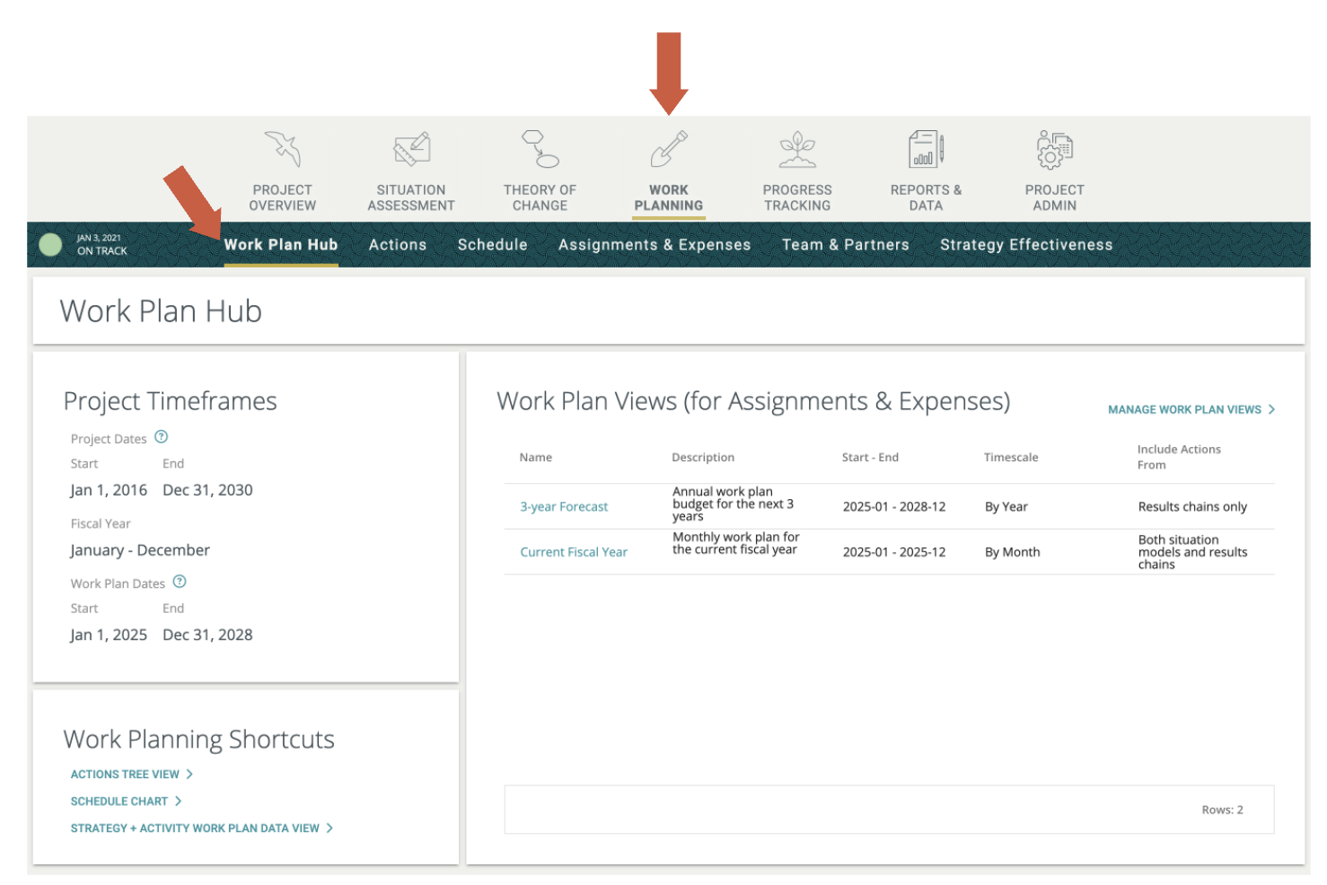Click the help icon beside Project Dates

[x=162, y=437]
